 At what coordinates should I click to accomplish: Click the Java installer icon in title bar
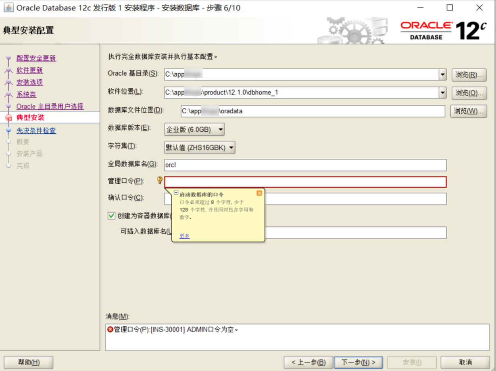[x=8, y=7]
